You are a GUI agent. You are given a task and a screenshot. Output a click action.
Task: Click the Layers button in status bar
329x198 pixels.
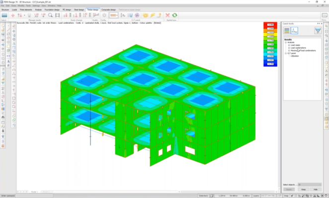(256, 196)
